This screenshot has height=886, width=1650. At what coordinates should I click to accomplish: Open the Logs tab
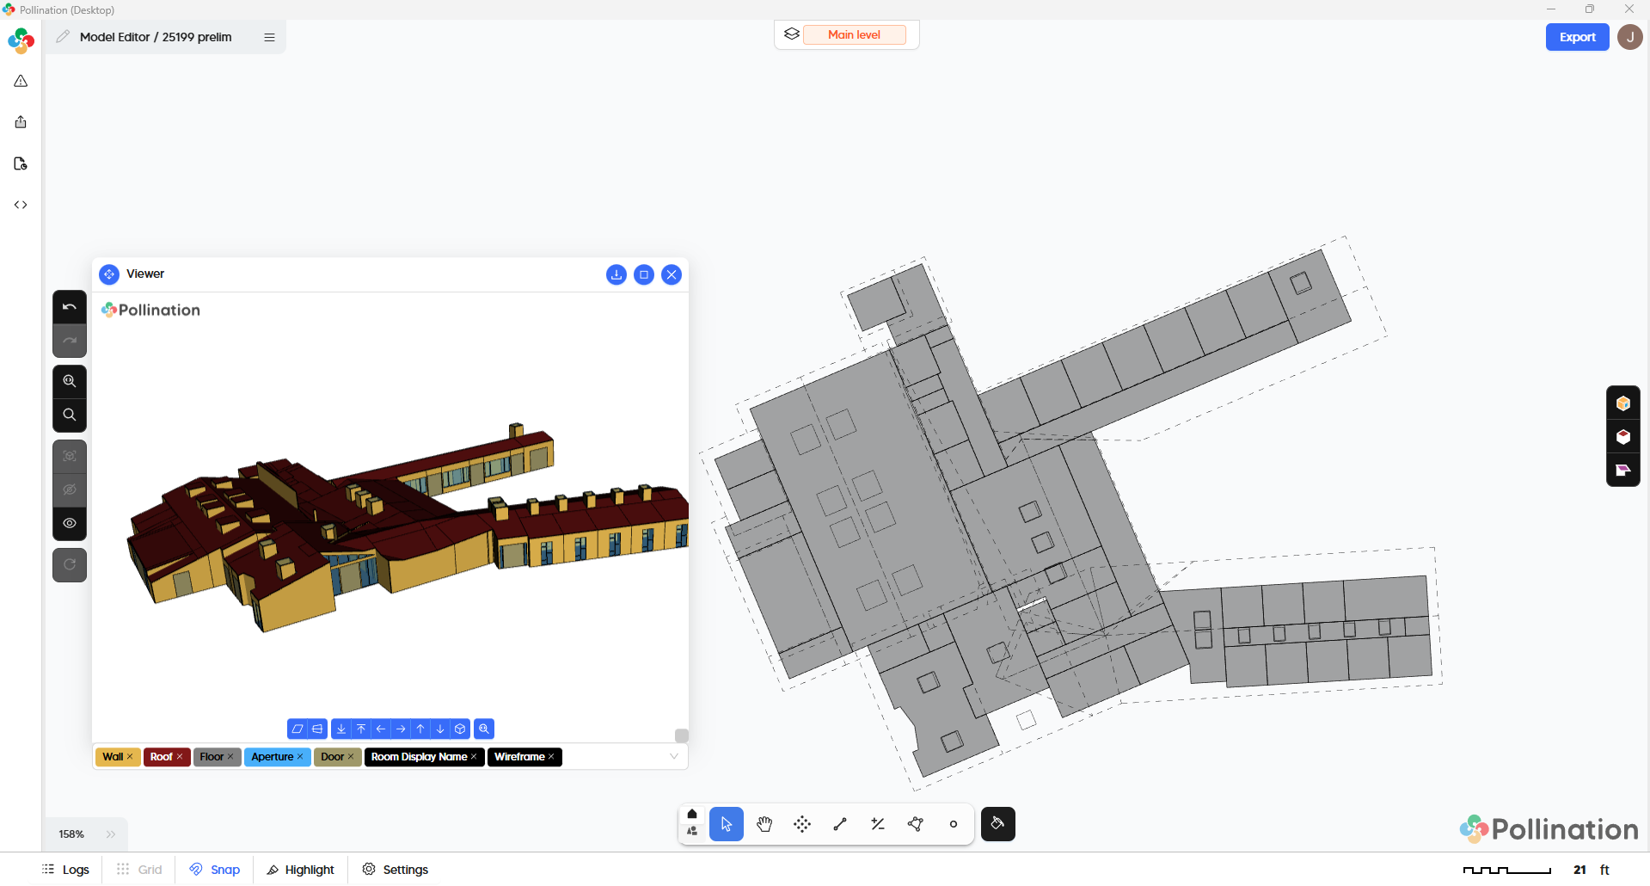click(66, 870)
